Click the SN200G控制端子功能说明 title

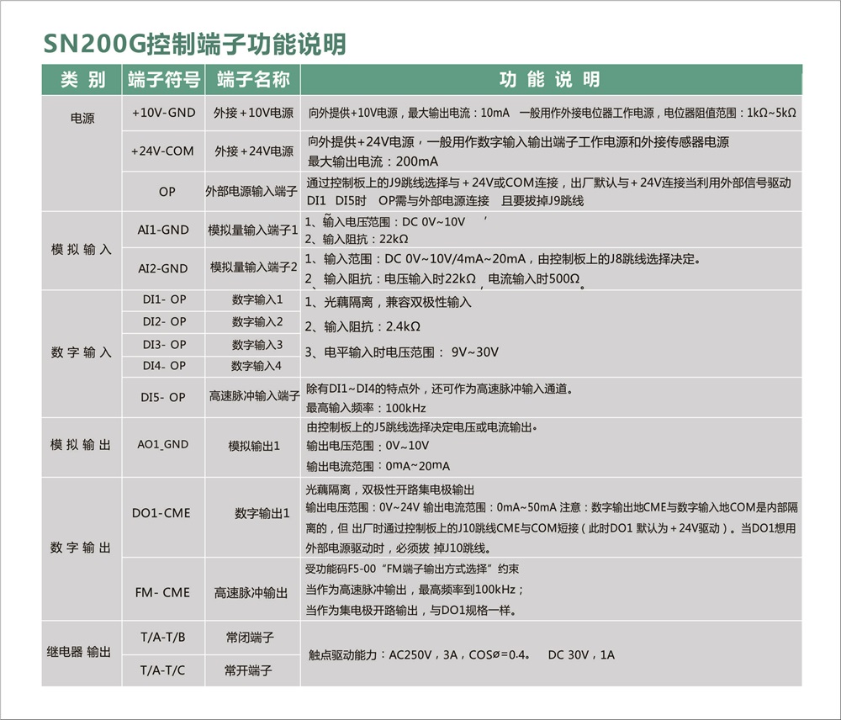pos(193,44)
